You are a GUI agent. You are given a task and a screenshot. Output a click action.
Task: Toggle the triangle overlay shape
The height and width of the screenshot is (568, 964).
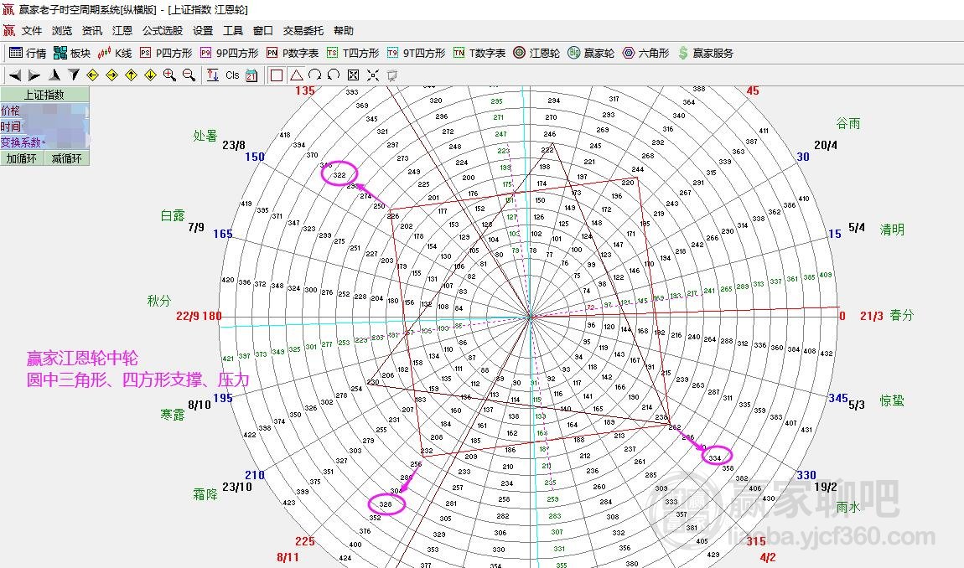297,75
